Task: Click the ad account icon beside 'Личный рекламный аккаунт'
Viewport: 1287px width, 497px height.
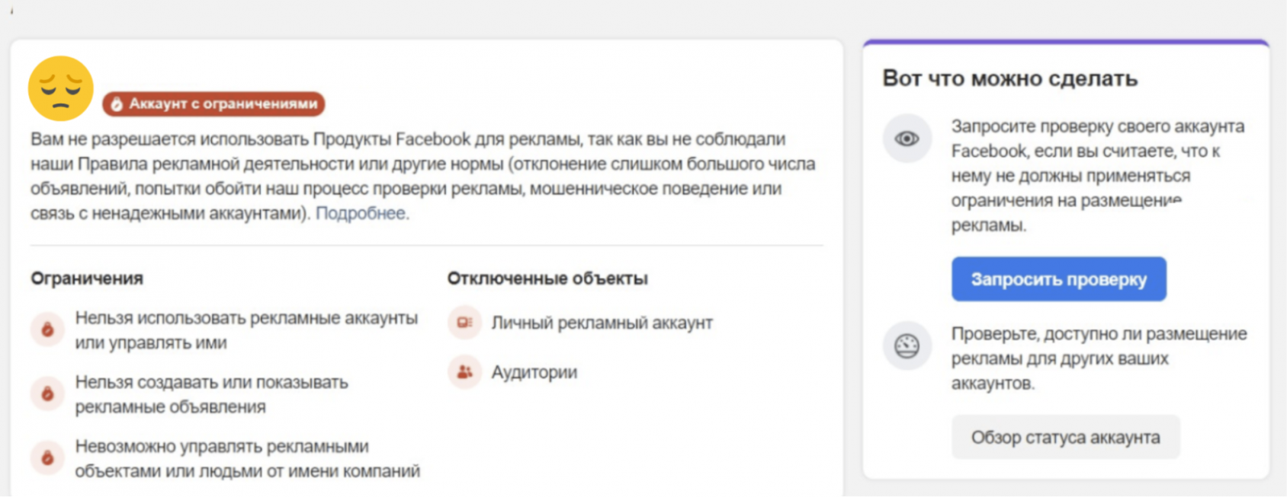Action: pos(464,323)
